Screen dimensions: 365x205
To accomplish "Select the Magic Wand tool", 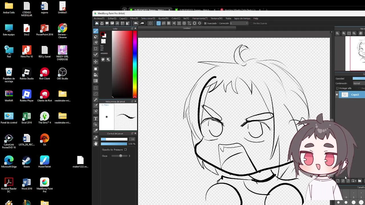I will pos(96,100).
